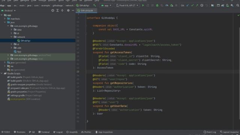Collapse the app module node

tap(1, 15)
